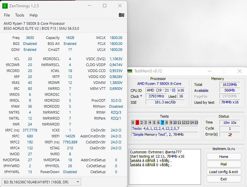
Task: Click the SSE 181.3 sec/Gb field
Action: click(x=165, y=102)
